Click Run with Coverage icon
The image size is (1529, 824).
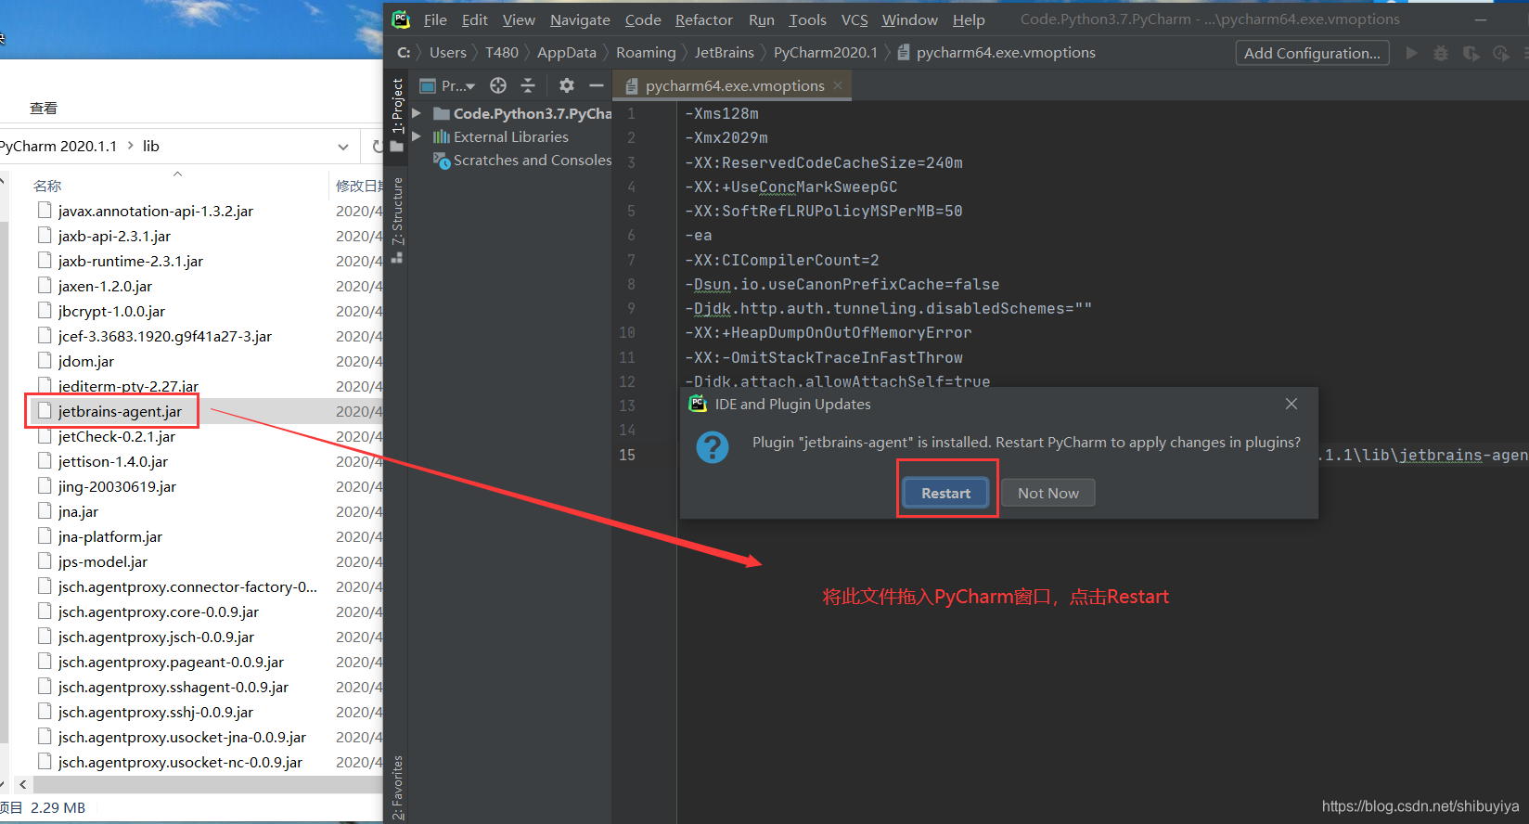point(1471,53)
